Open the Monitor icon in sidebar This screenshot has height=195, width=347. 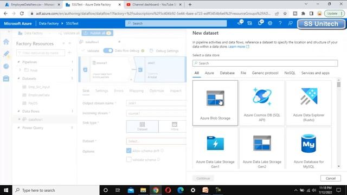point(6,66)
